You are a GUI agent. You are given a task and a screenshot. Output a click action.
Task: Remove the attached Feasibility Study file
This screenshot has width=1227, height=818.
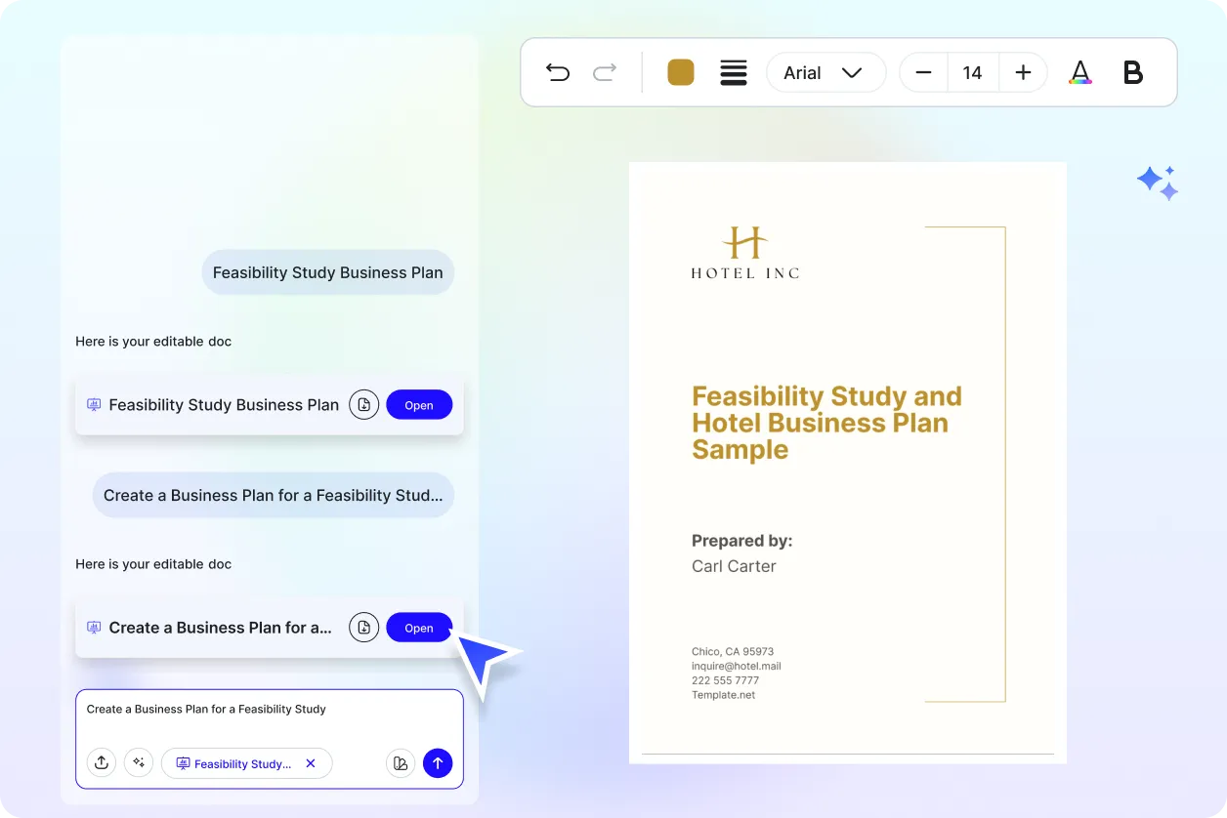310,763
